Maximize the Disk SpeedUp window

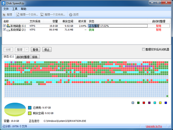158,2
